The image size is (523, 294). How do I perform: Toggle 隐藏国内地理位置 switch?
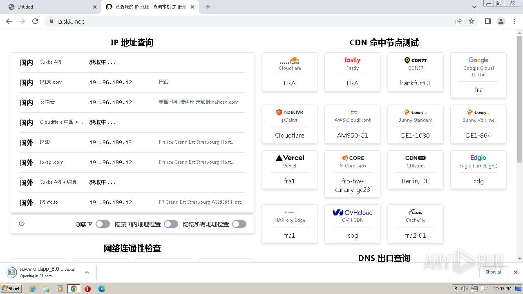point(171,224)
